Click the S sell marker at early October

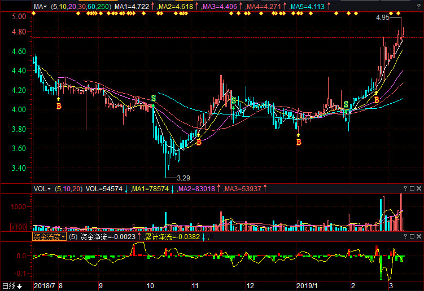coord(153,99)
